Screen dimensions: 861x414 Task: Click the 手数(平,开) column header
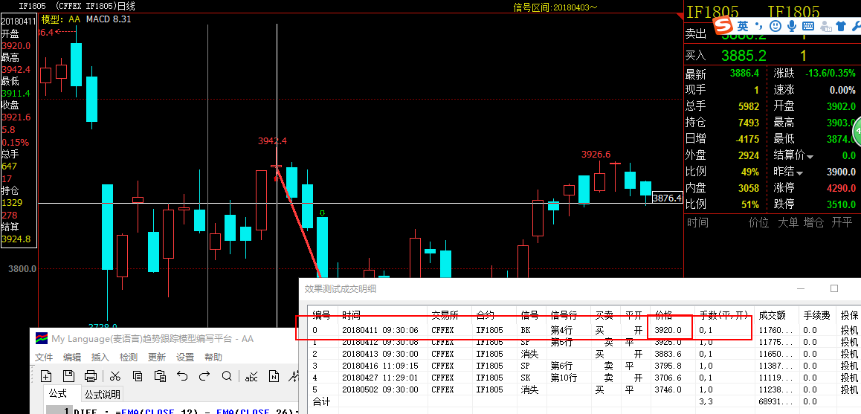[723, 315]
